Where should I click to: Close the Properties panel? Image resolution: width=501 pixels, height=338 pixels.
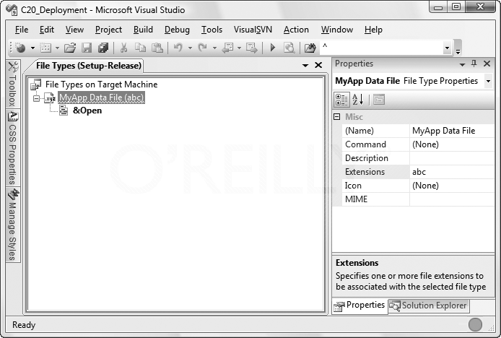(487, 64)
